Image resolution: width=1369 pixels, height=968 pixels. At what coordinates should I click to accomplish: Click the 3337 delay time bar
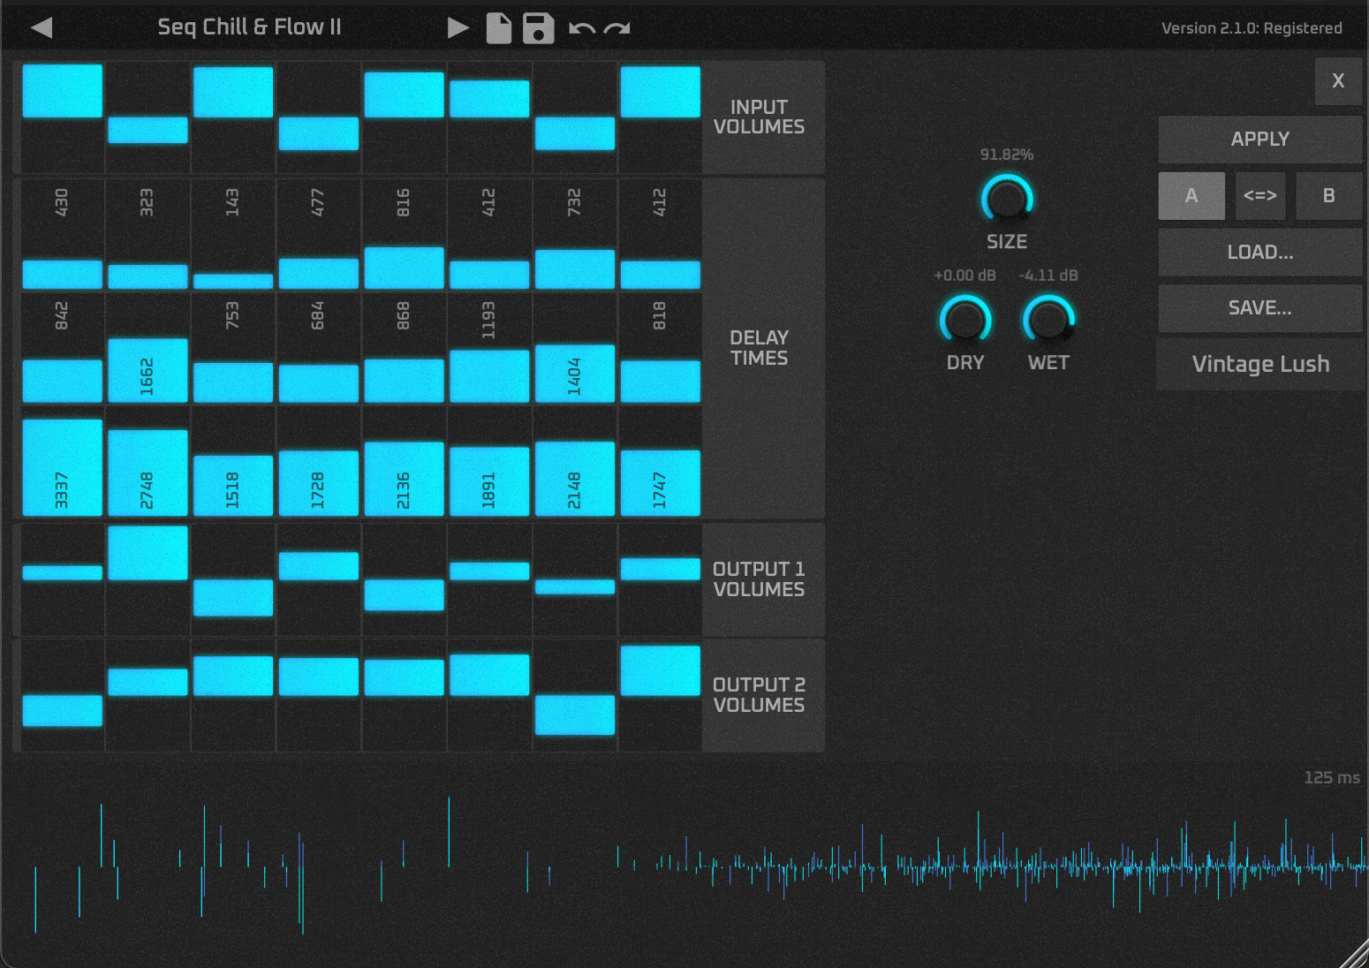click(62, 468)
